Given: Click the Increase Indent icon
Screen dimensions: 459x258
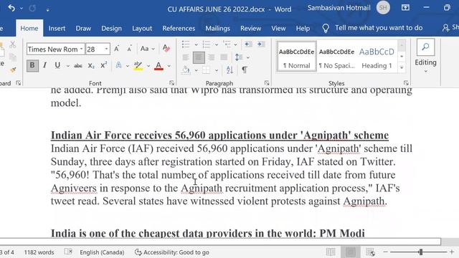Looking at the screenshot, I should (260, 44).
